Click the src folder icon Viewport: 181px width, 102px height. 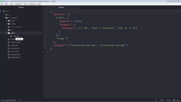pyautogui.click(x=9, y=30)
